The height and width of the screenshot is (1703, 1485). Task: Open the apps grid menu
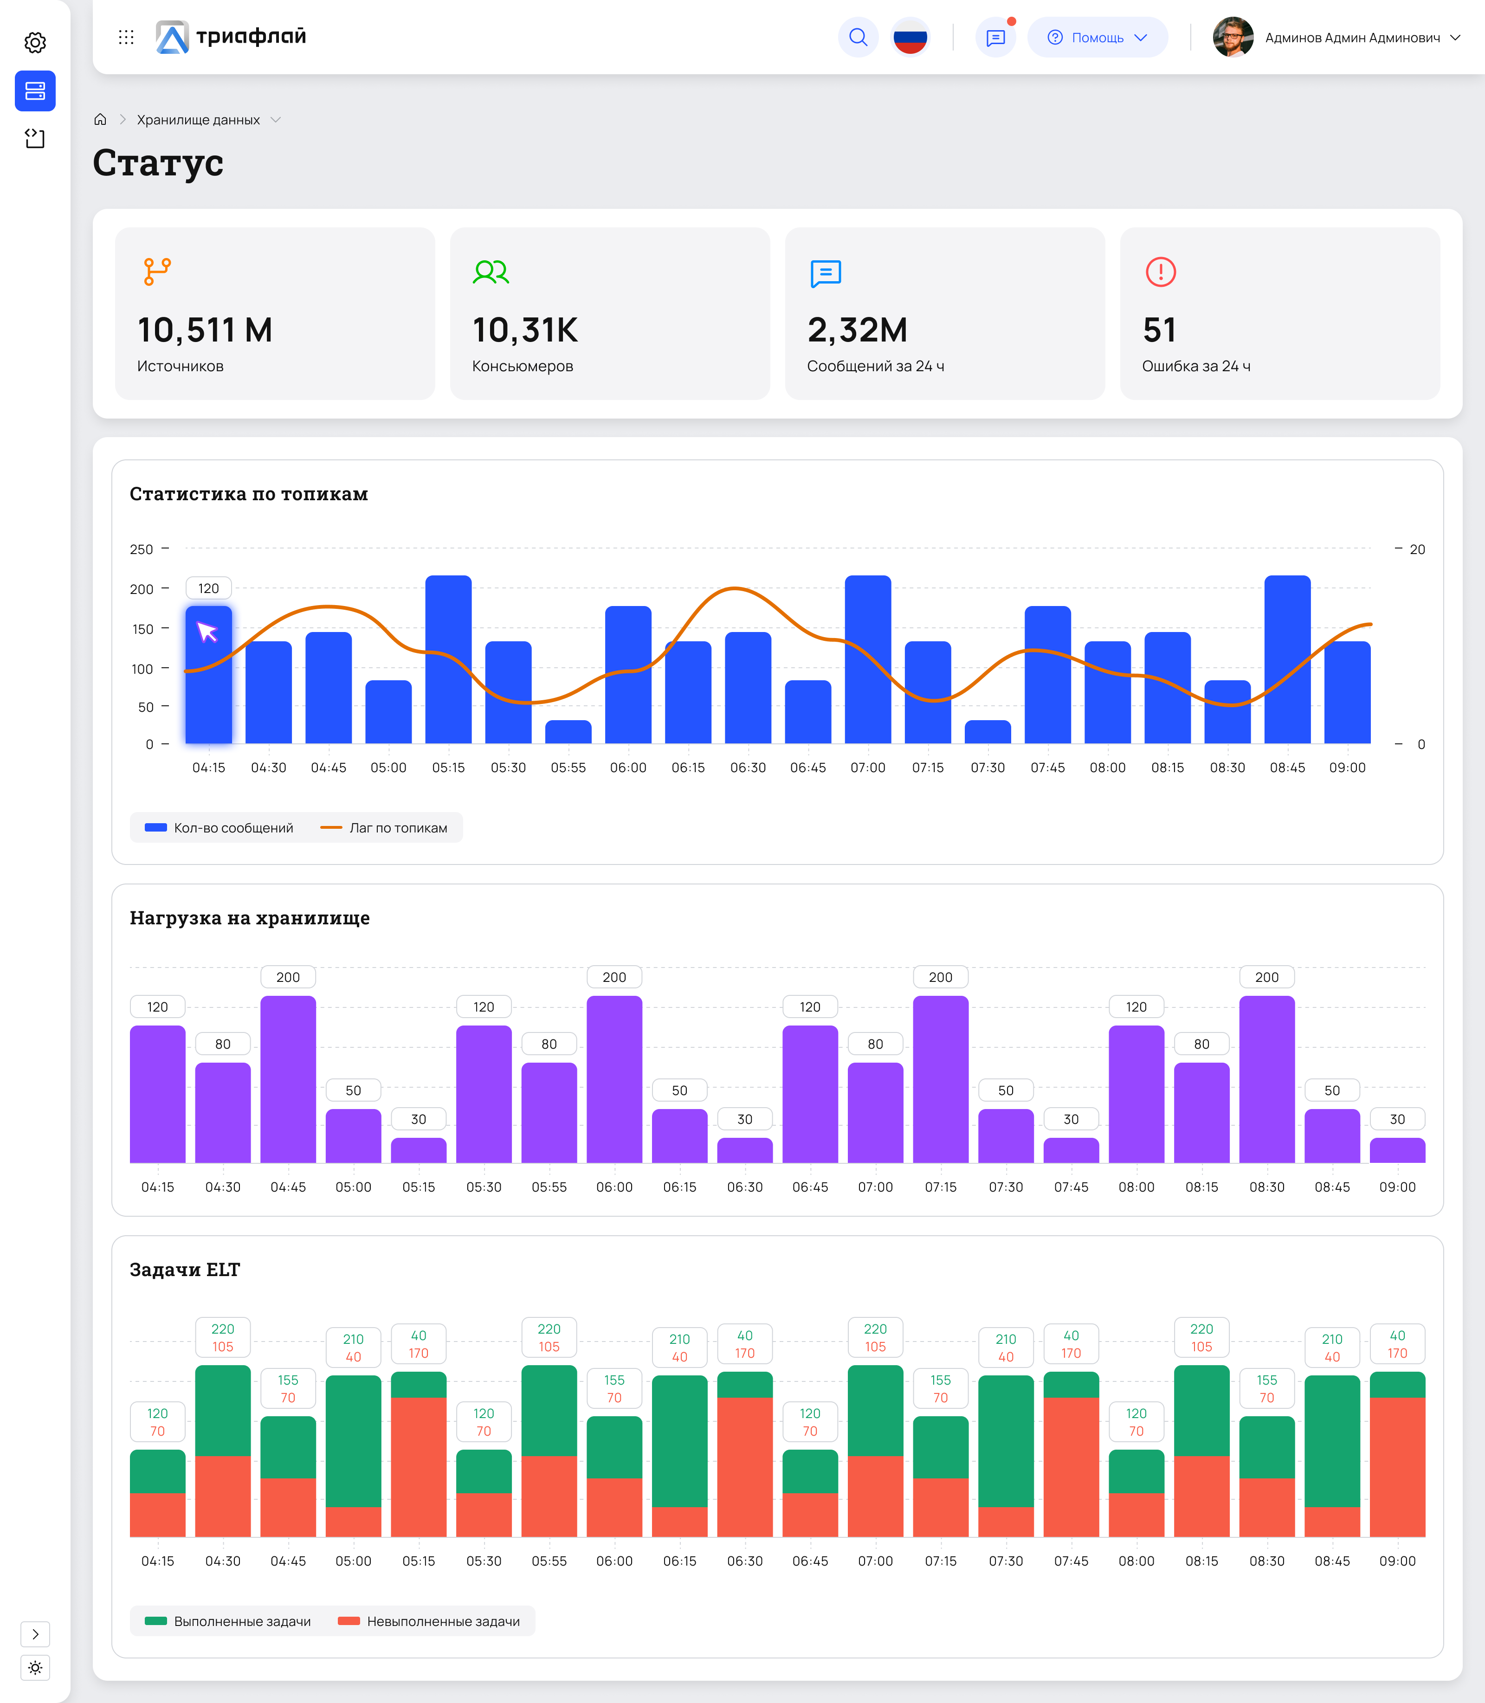pos(126,37)
